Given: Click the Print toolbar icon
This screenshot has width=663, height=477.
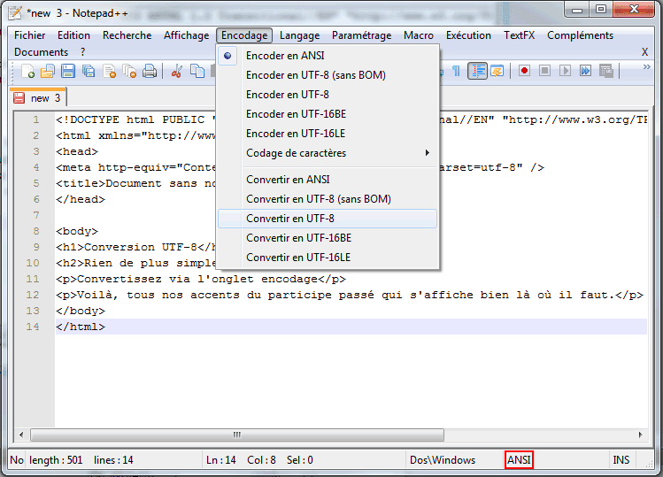Looking at the screenshot, I should (150, 71).
